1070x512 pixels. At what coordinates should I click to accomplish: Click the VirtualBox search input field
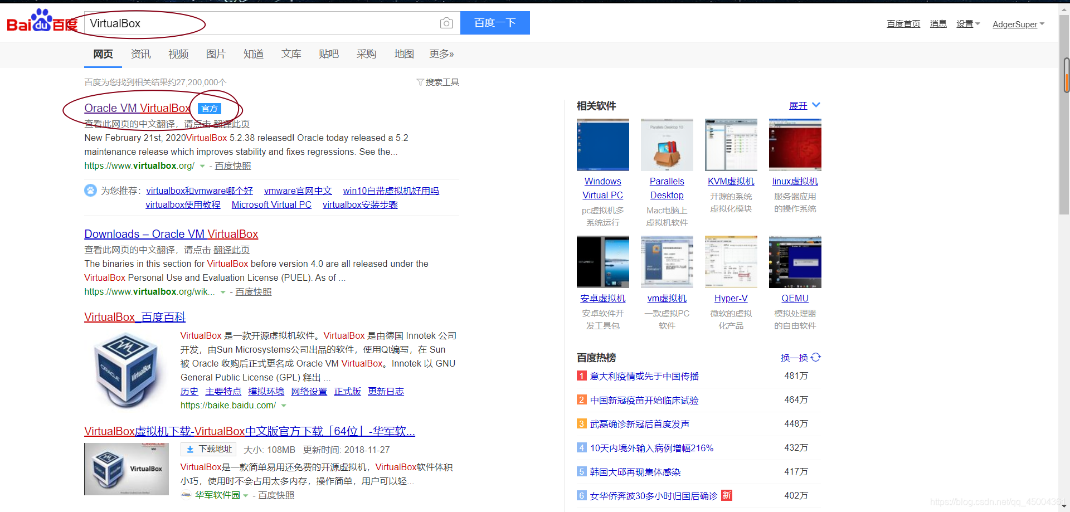point(272,23)
